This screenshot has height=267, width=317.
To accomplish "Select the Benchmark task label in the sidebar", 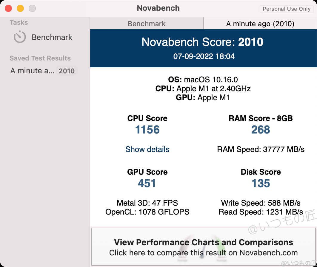I will 52,37.
